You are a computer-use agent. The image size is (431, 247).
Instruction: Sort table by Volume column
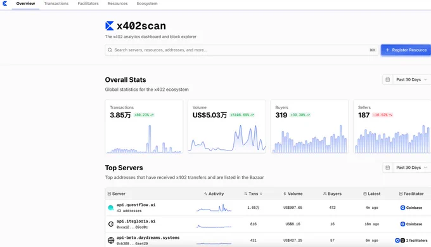(293, 194)
